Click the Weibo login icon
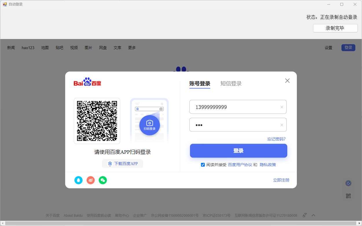Viewport: 362px width, 226px height. point(91,180)
